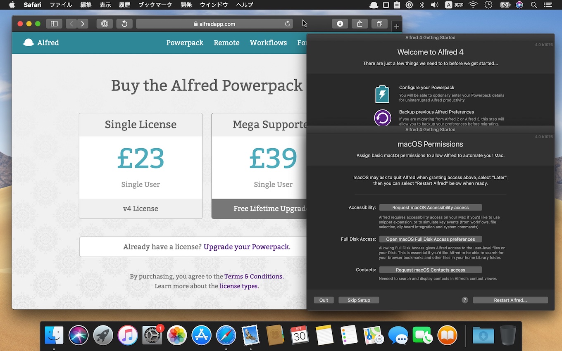Viewport: 562px width, 351px height.
Task: Open the 英字 input source menu
Action: pyautogui.click(x=454, y=5)
